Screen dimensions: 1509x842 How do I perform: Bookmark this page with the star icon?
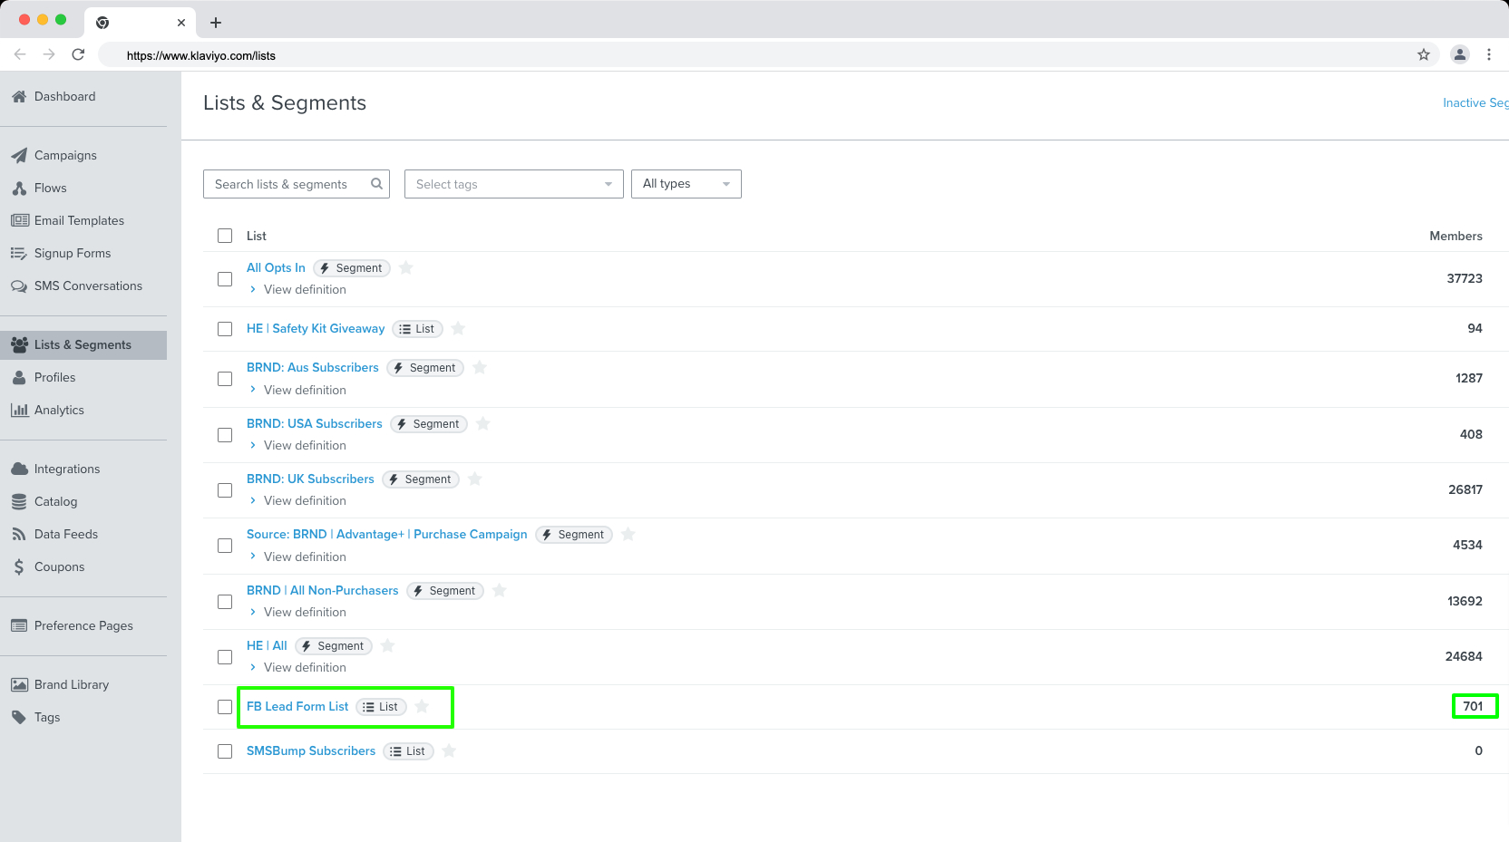[1424, 54]
